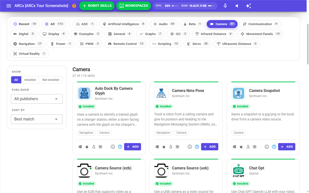Click the CPU usage meter

(167, 6)
